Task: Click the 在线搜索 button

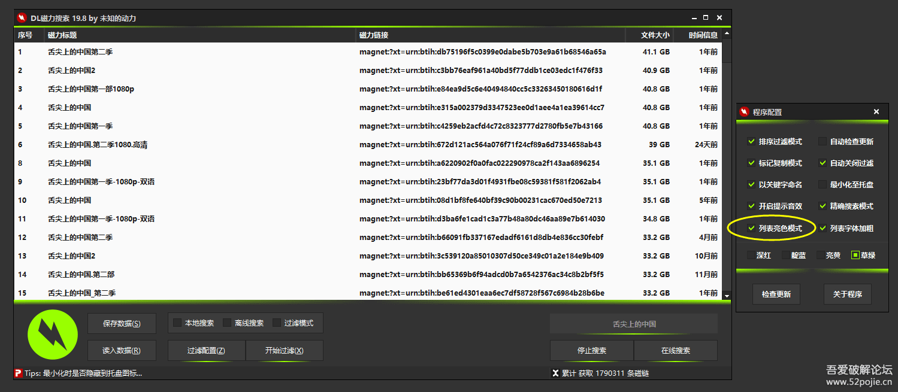Action: tap(676, 351)
